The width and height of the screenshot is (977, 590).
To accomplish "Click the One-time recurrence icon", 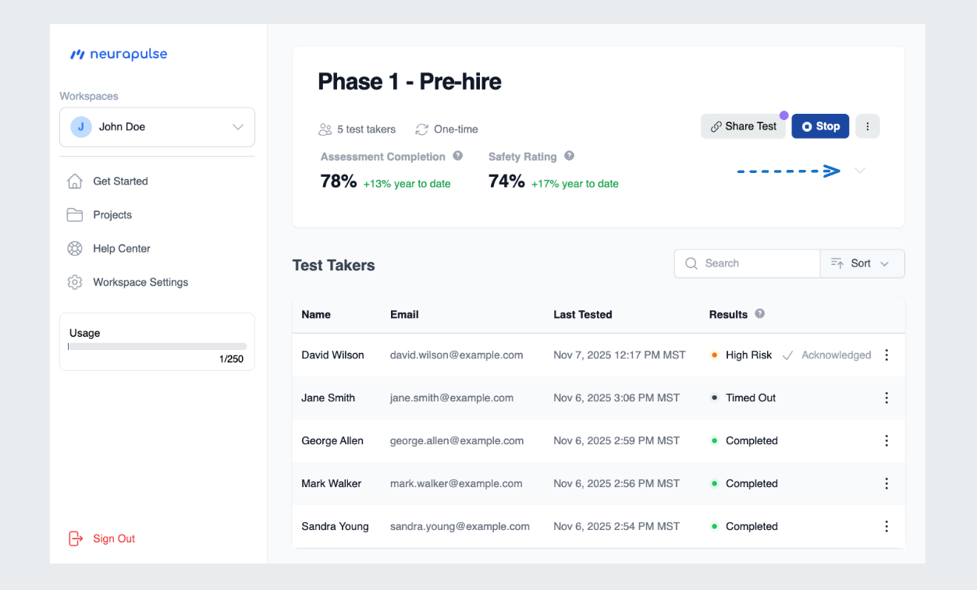I will pyautogui.click(x=422, y=129).
